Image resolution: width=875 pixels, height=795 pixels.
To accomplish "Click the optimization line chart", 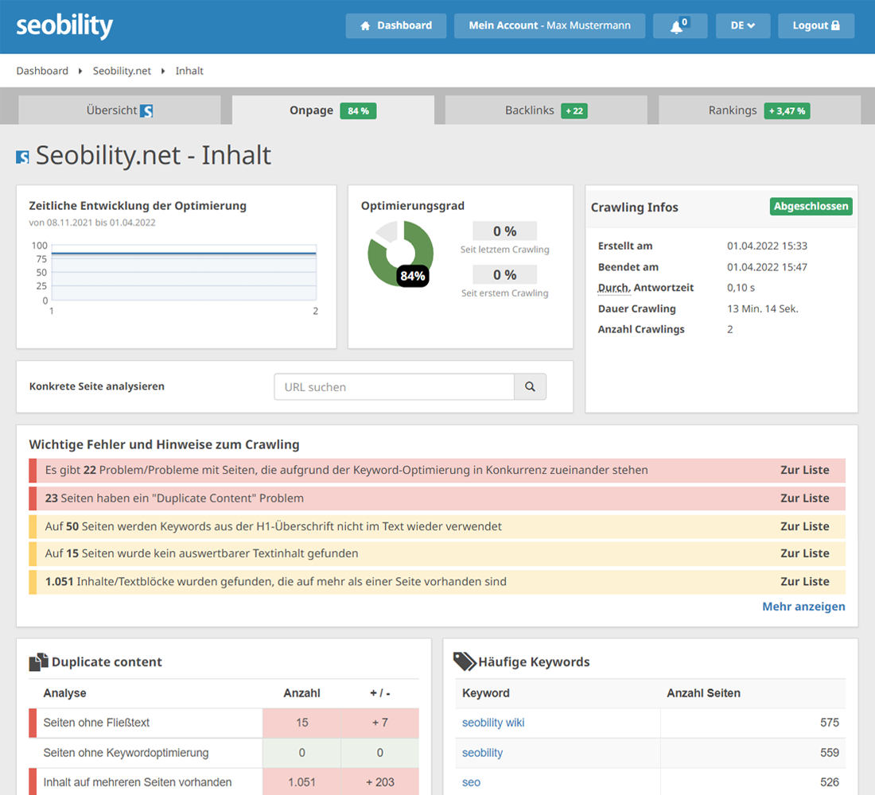I will coord(184,273).
